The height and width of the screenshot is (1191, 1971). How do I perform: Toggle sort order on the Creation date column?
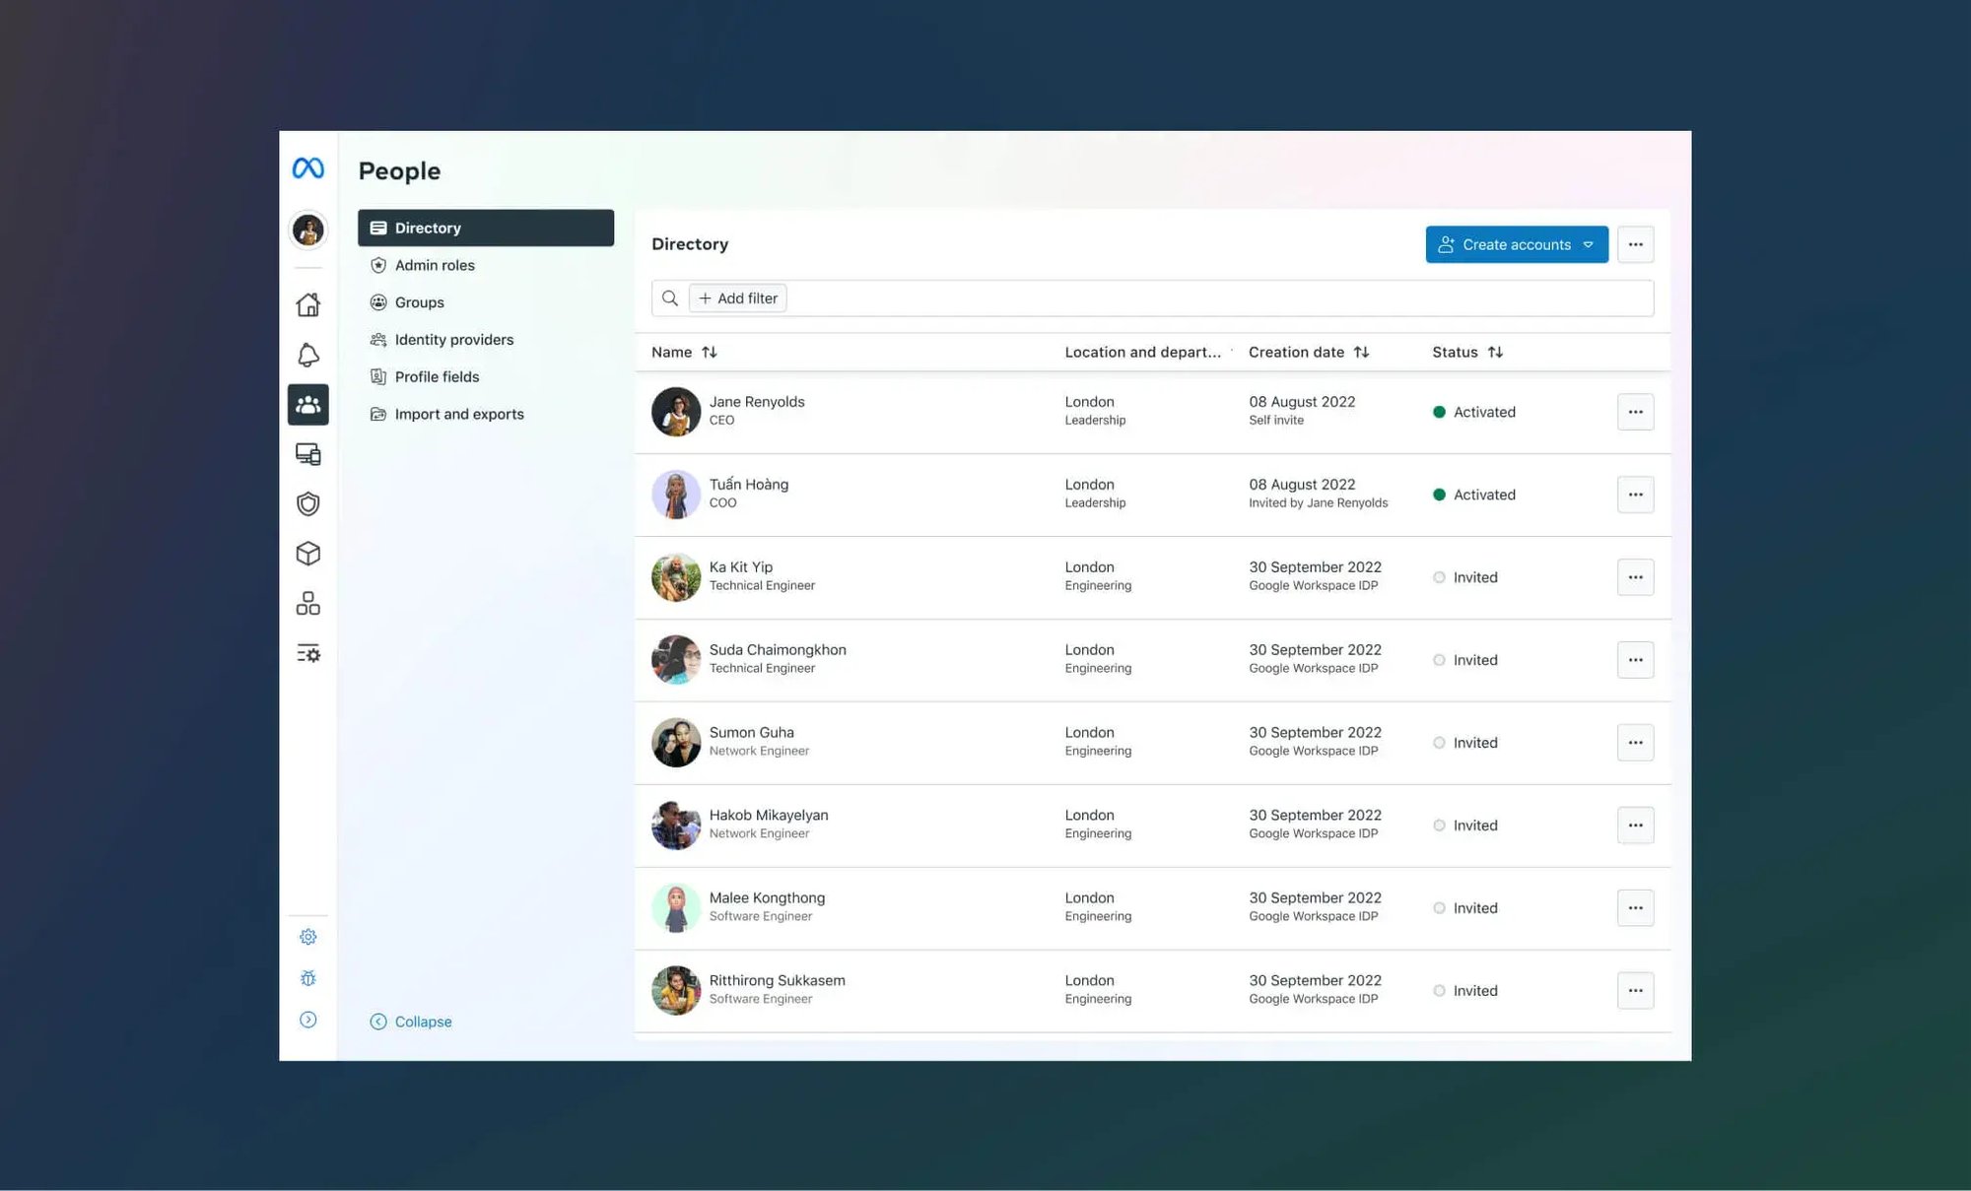1363,352
